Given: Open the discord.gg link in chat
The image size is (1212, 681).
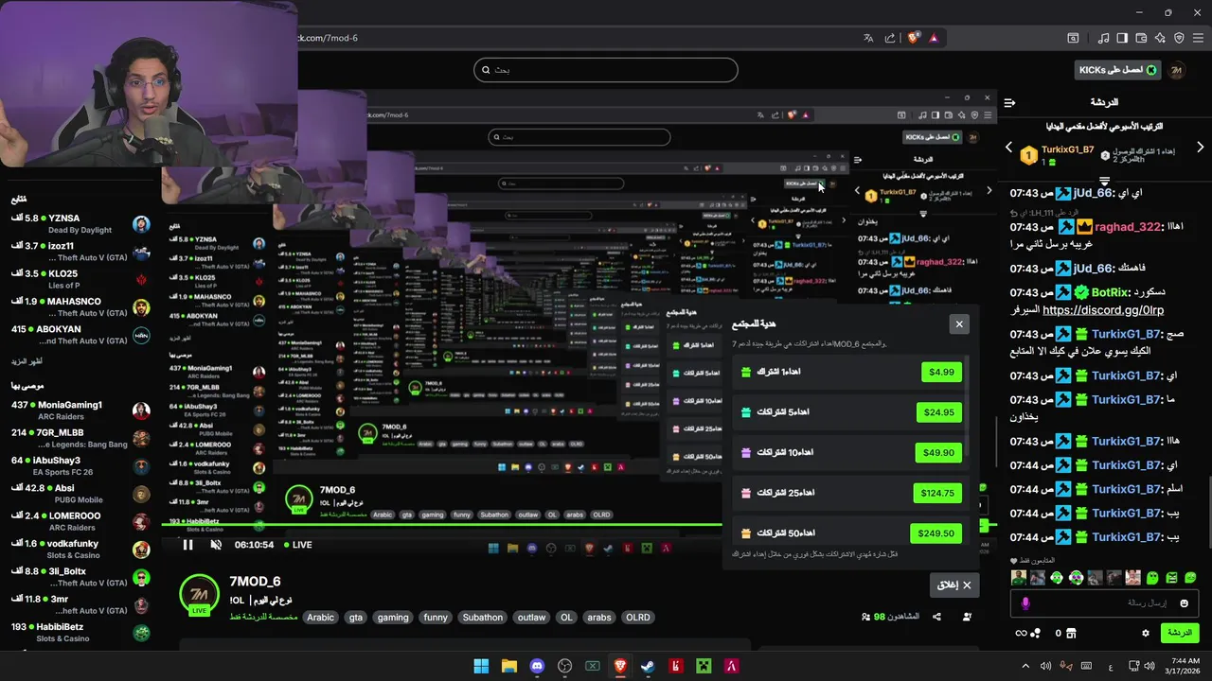Looking at the screenshot, I should click(1103, 310).
